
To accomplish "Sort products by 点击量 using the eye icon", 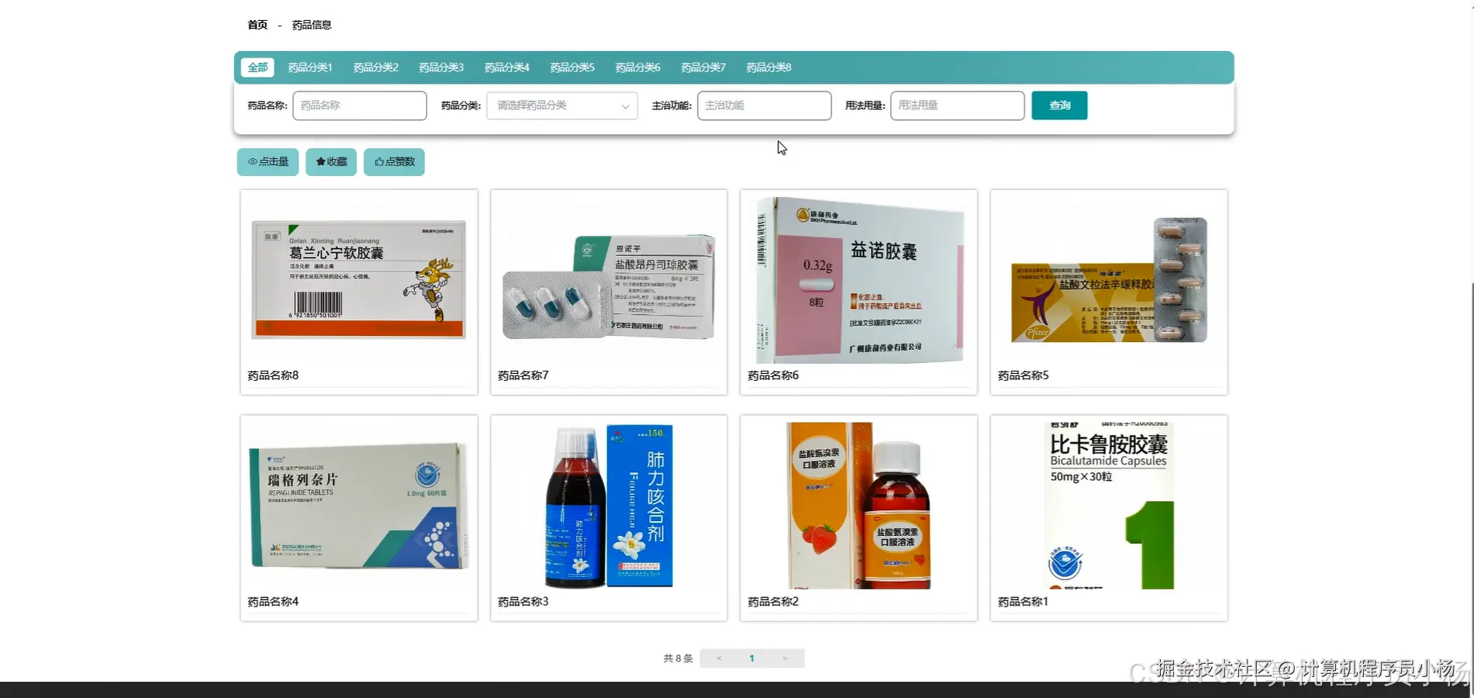I will pyautogui.click(x=267, y=161).
